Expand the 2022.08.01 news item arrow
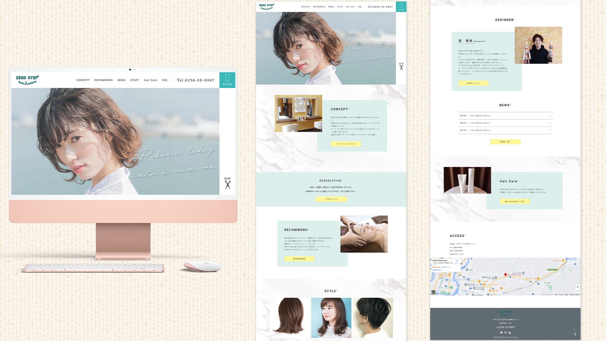This screenshot has width=606, height=341. pos(550,116)
